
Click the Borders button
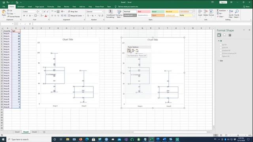click(x=36, y=16)
